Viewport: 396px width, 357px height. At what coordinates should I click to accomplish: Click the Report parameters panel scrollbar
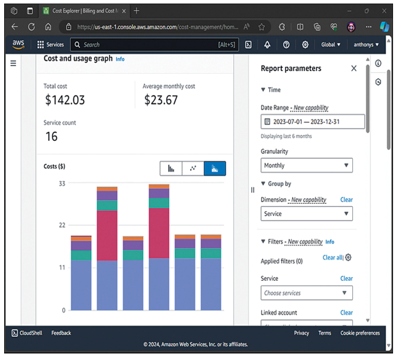[368, 99]
